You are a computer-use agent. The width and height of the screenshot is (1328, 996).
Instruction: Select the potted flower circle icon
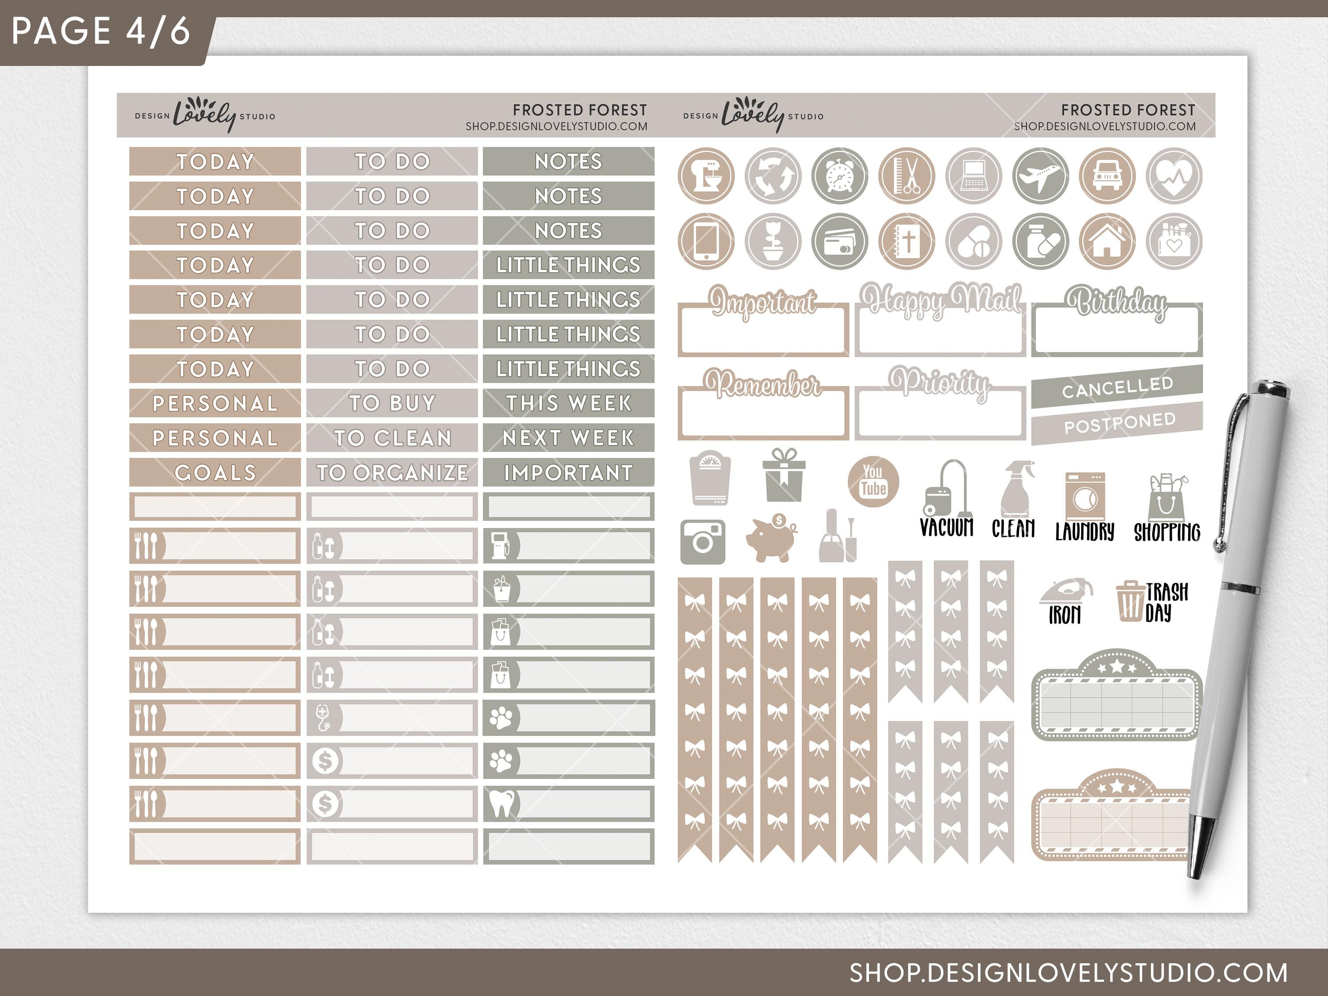pos(772,241)
